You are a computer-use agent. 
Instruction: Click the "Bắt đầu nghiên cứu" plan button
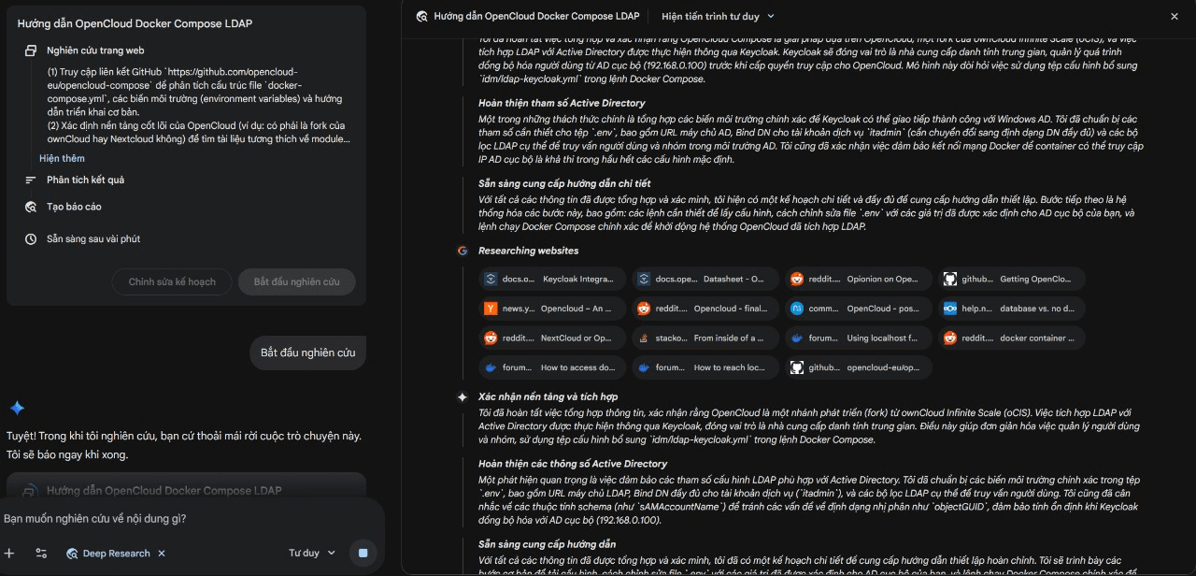296,281
